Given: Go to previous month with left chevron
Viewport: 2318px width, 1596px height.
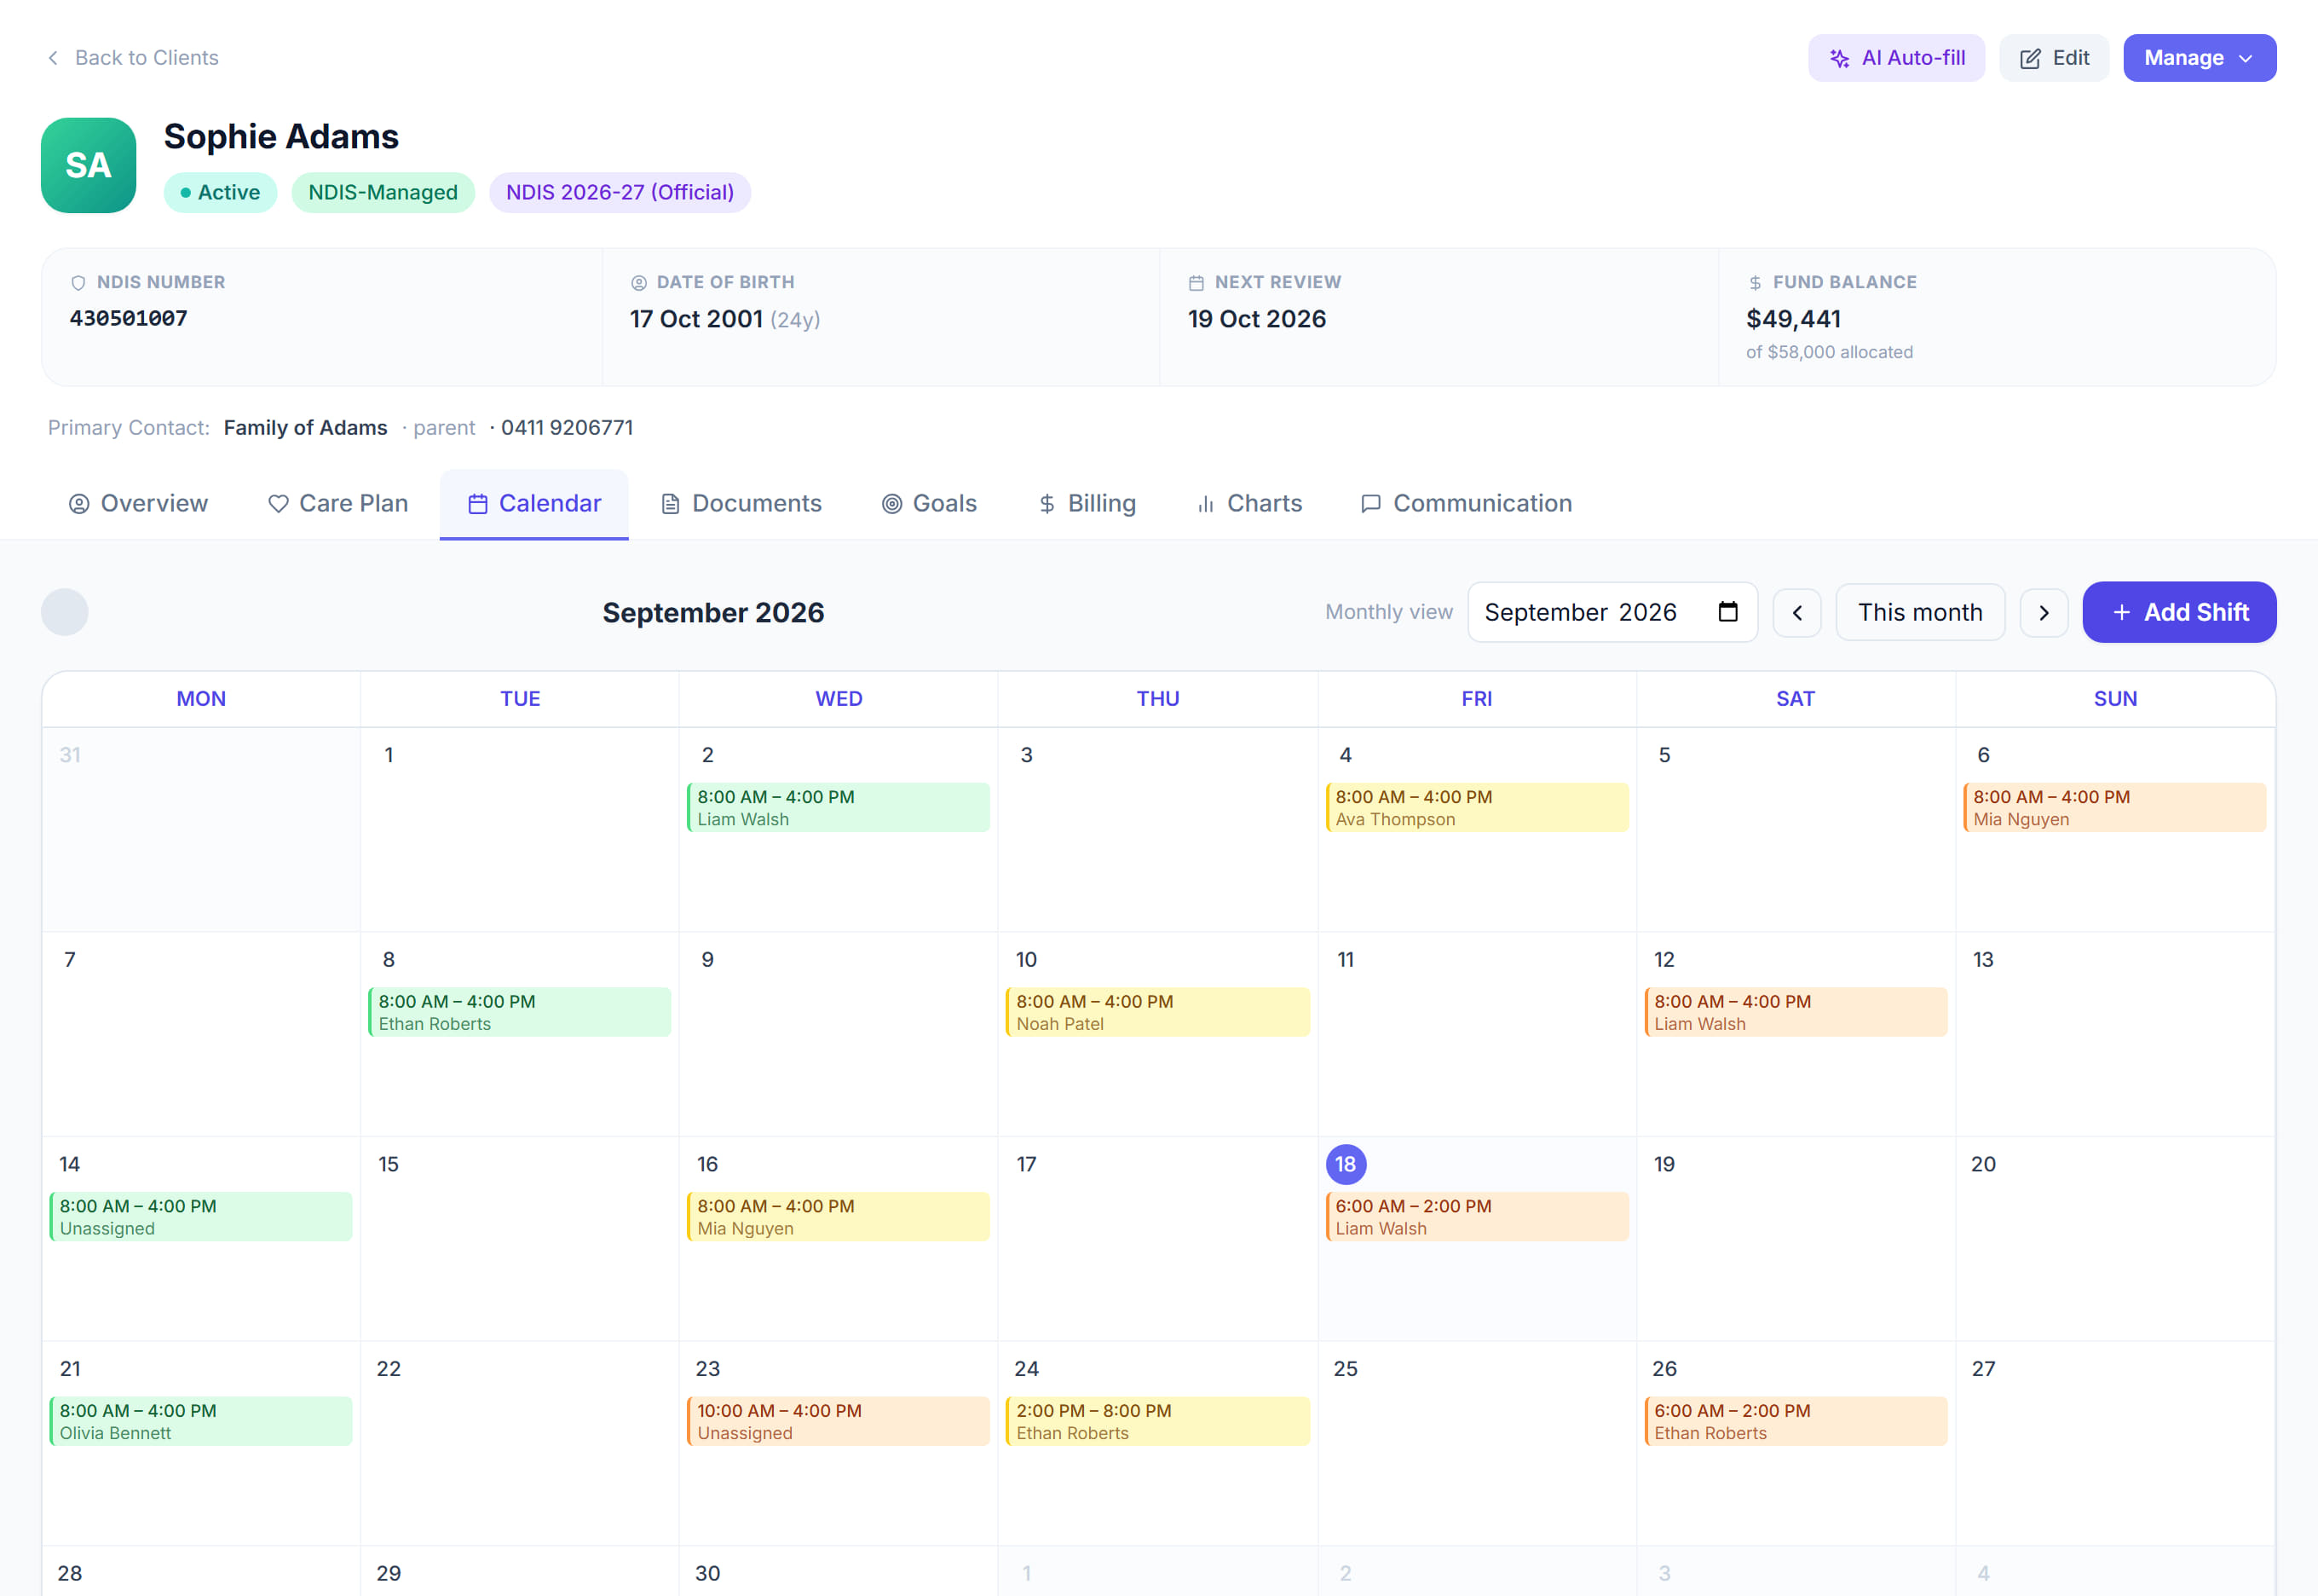Looking at the screenshot, I should [1796, 612].
